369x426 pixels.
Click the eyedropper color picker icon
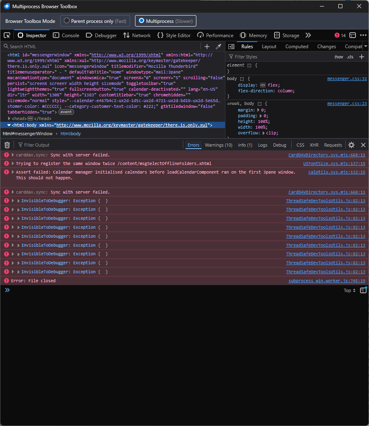pyautogui.click(x=218, y=47)
